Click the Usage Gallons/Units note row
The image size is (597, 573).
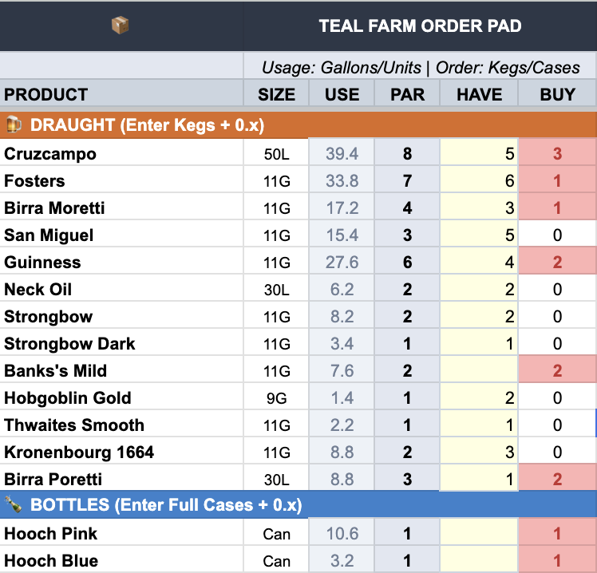pos(420,67)
